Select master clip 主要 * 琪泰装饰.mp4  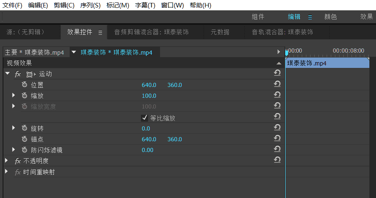tap(34, 52)
